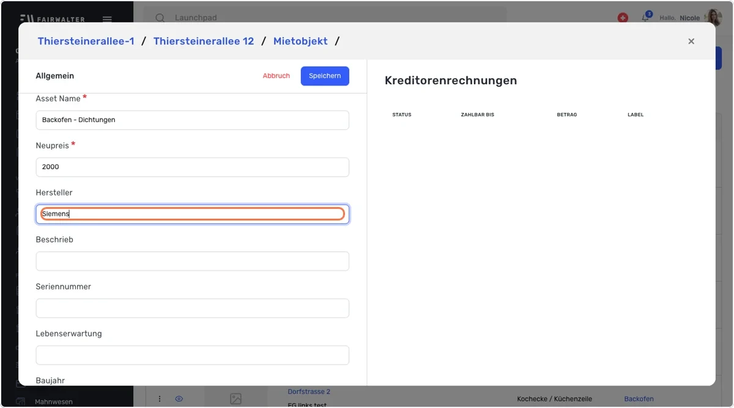Click the Kochecke / Küchenzeile cell
Image resolution: width=734 pixels, height=408 pixels.
point(554,399)
